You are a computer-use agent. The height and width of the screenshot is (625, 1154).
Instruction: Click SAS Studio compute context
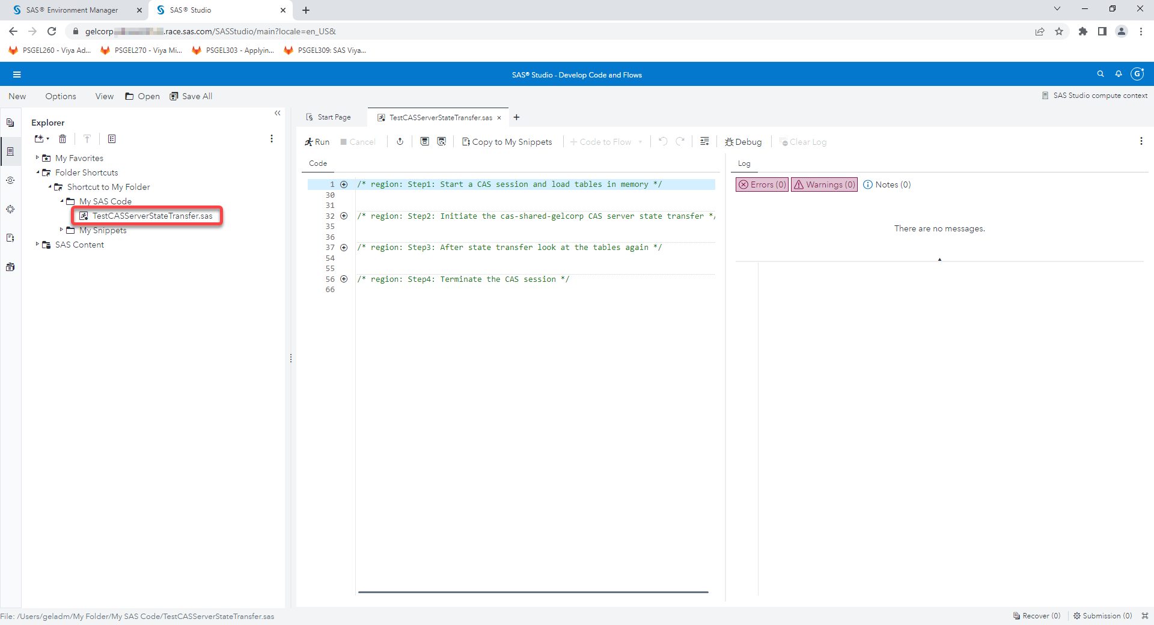click(x=1094, y=96)
